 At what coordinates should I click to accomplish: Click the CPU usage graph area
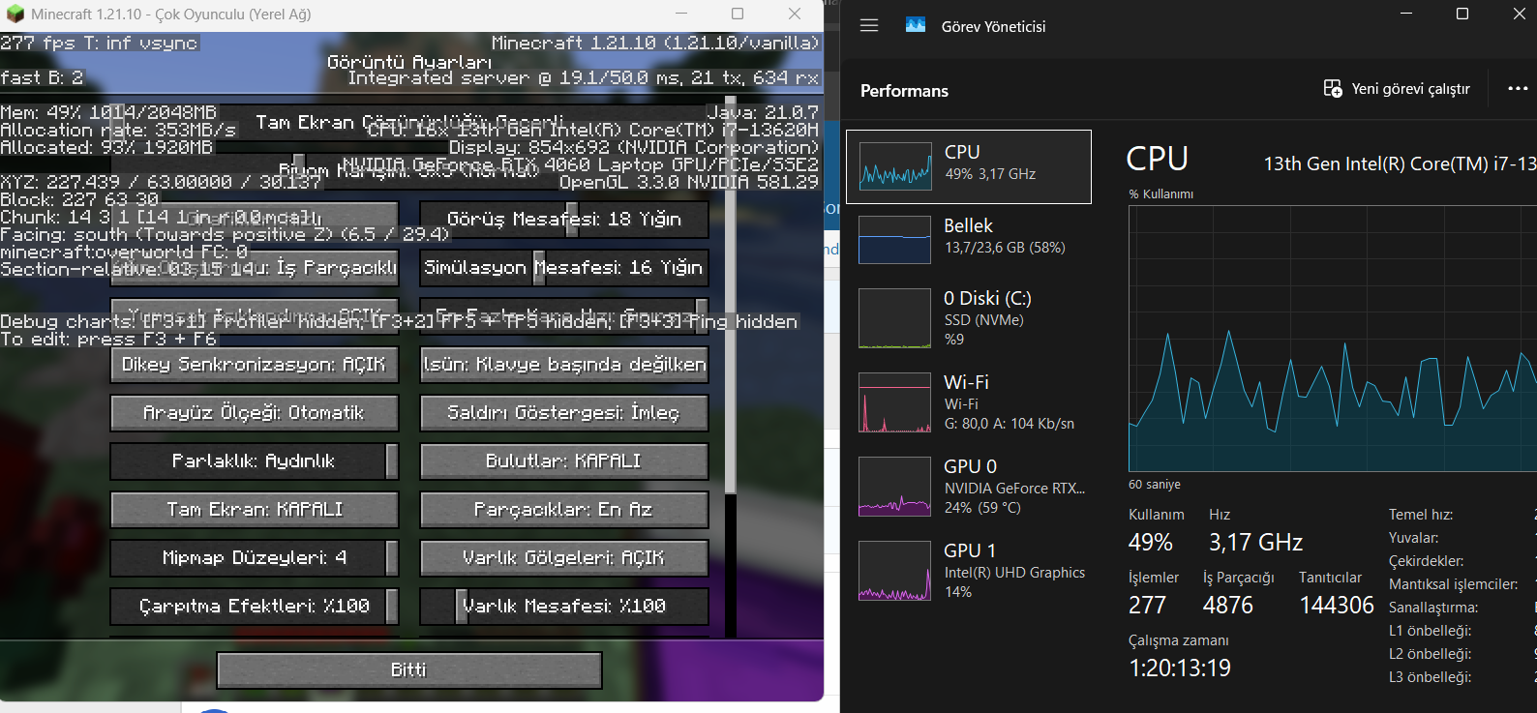(x=1333, y=339)
